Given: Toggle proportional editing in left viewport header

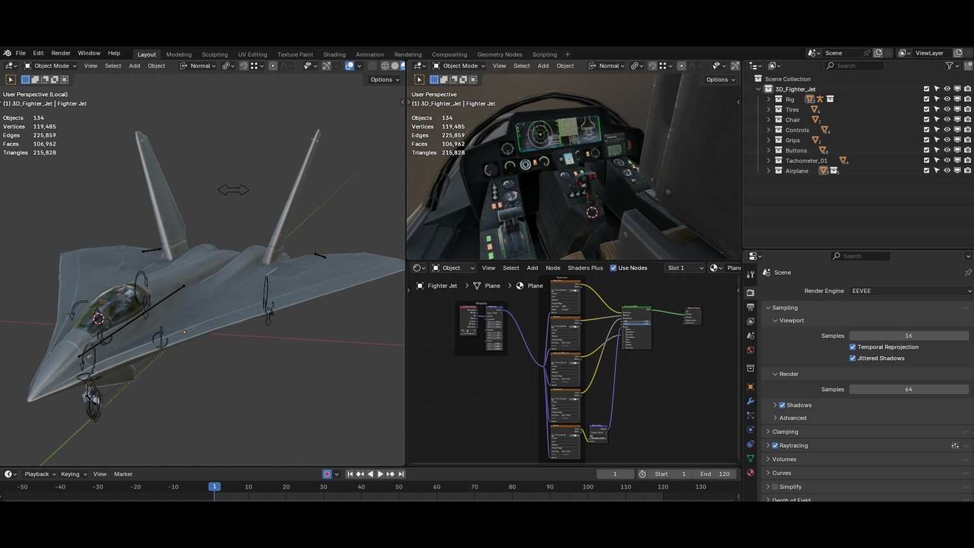Looking at the screenshot, I should [x=273, y=66].
